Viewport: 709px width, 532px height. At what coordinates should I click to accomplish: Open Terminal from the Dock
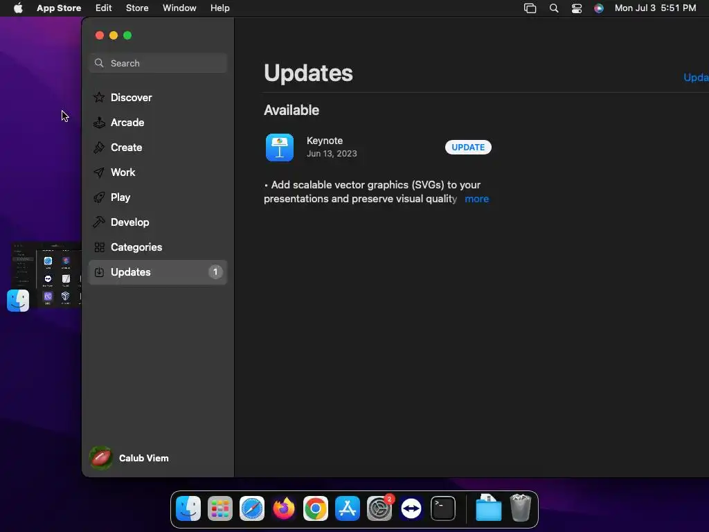click(x=443, y=508)
